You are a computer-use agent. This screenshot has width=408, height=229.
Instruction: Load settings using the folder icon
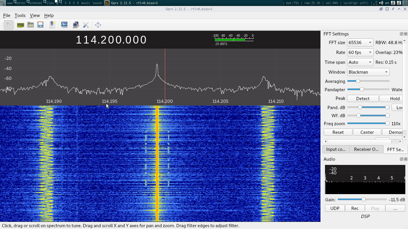coord(30,25)
